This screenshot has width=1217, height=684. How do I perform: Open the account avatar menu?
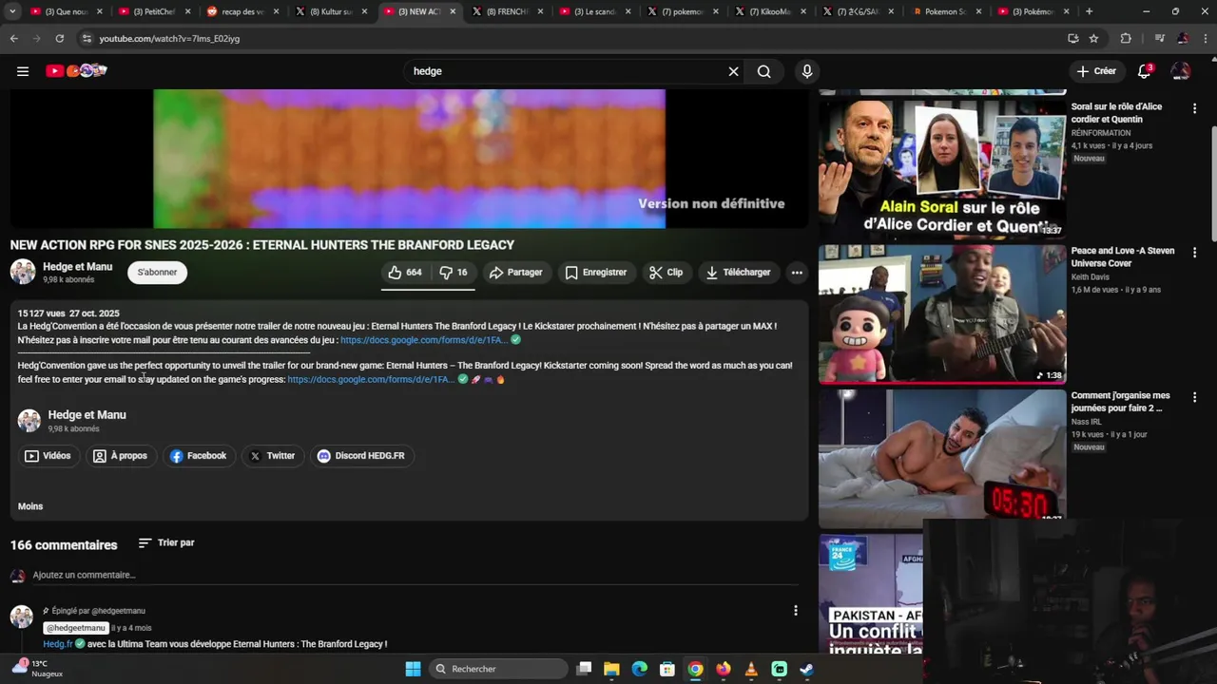[1181, 71]
